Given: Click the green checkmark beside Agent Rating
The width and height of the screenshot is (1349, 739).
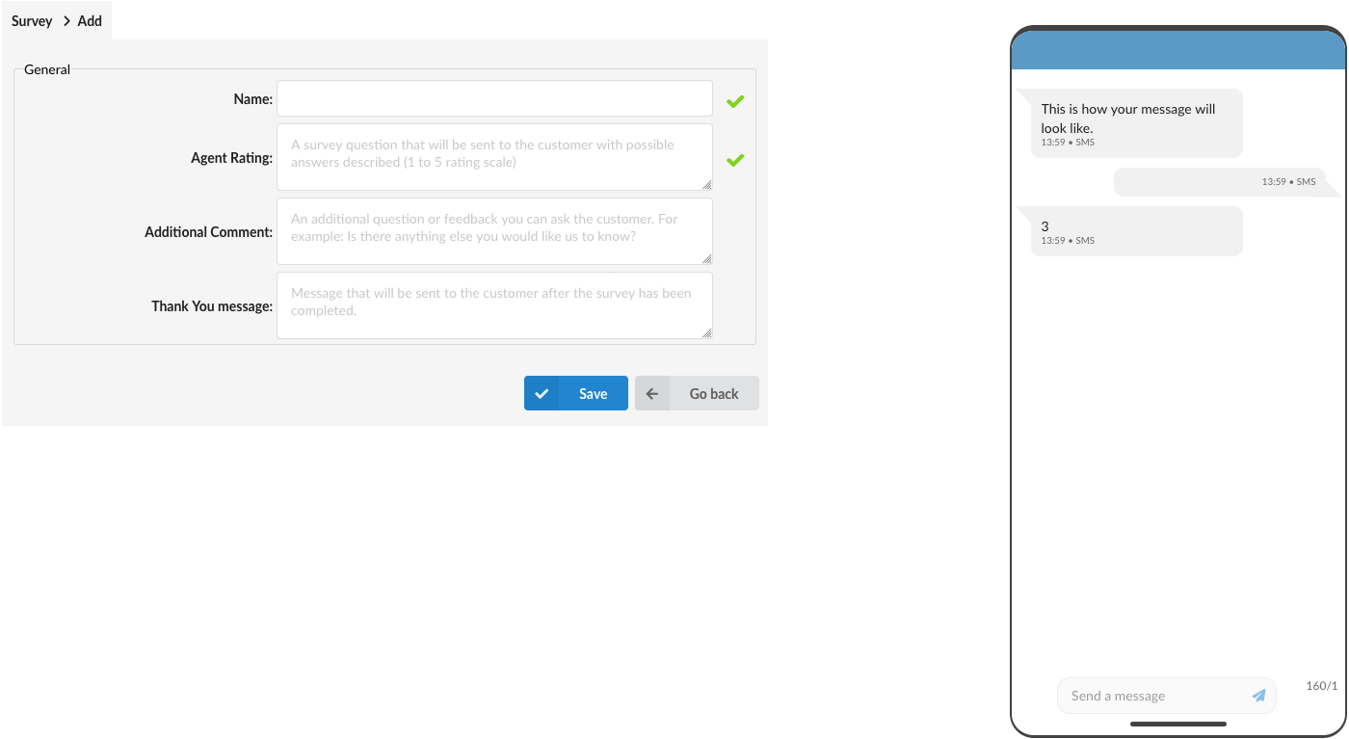Looking at the screenshot, I should [735, 161].
